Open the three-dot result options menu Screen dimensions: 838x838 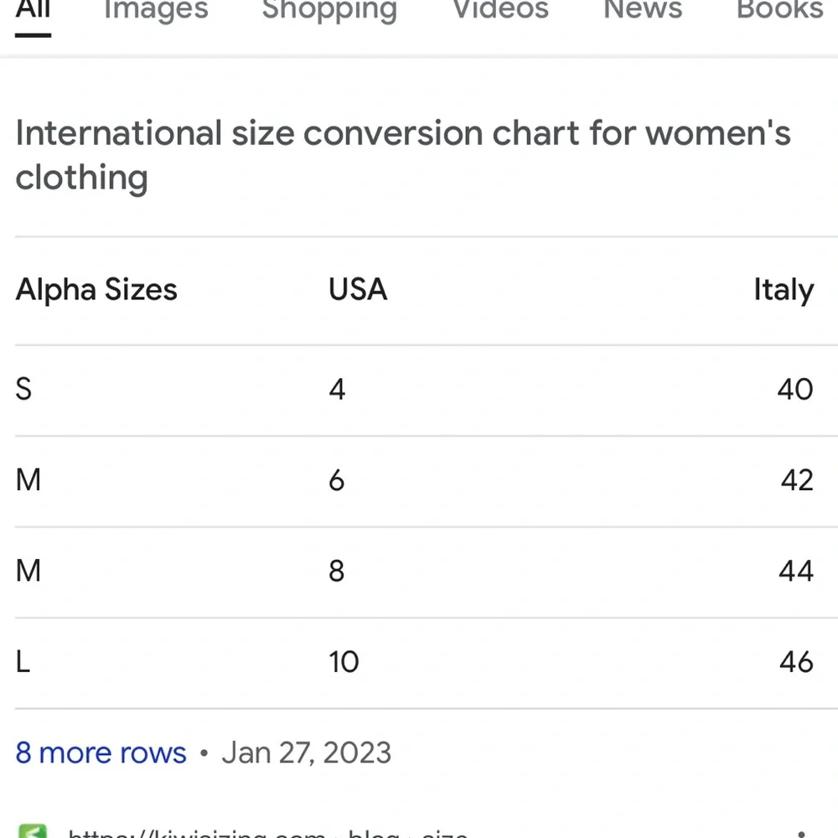[x=802, y=832]
